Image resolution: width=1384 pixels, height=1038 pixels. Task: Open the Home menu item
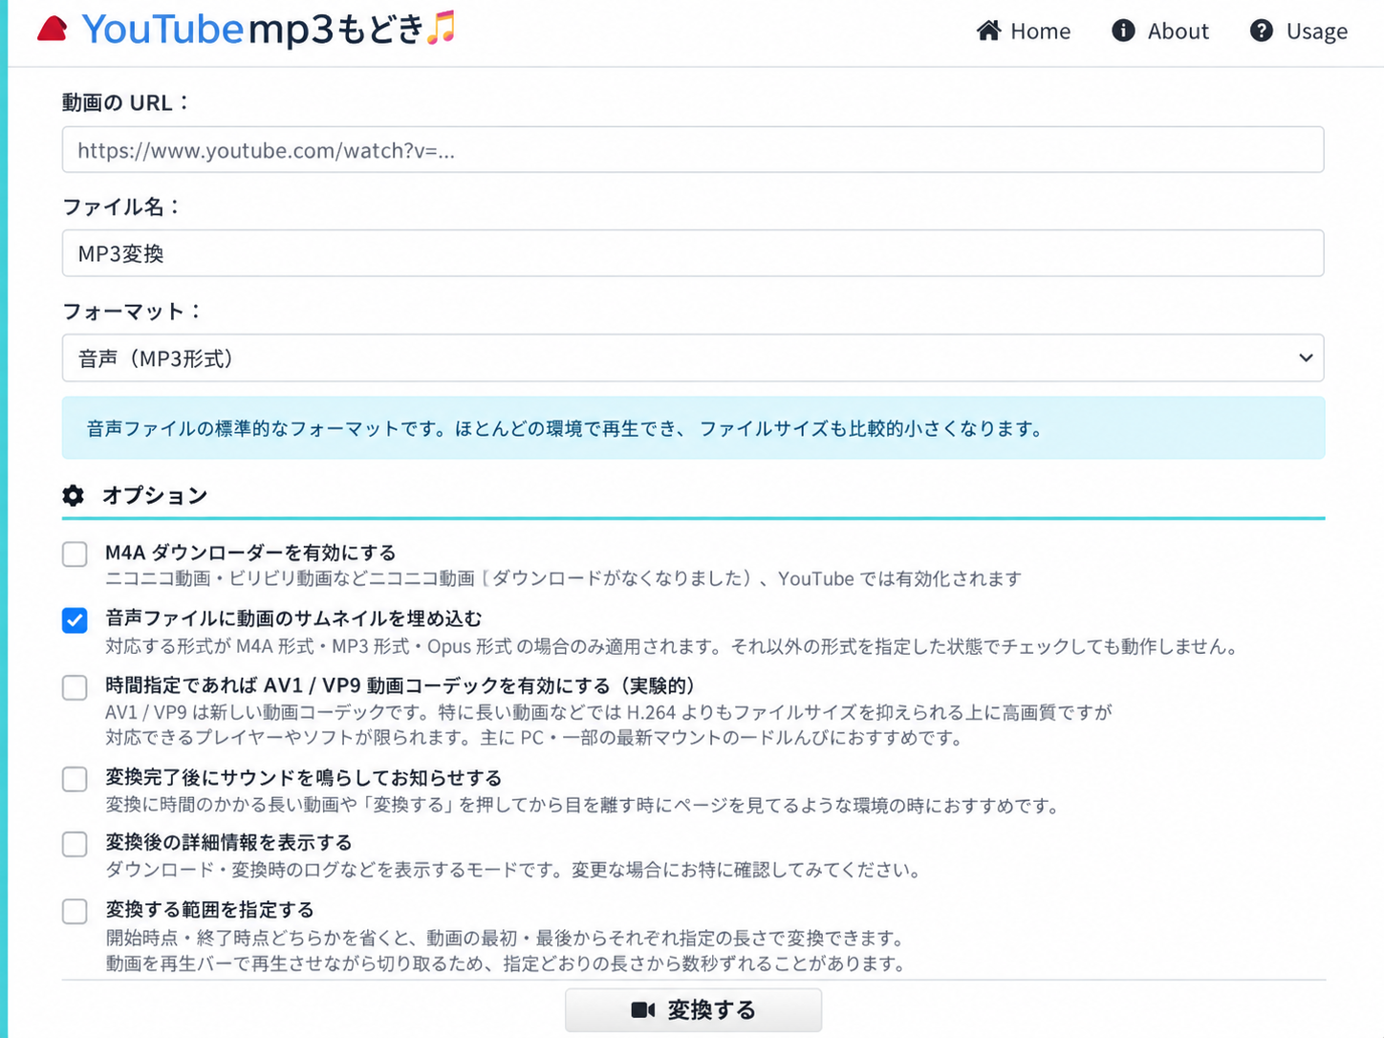1024,31
